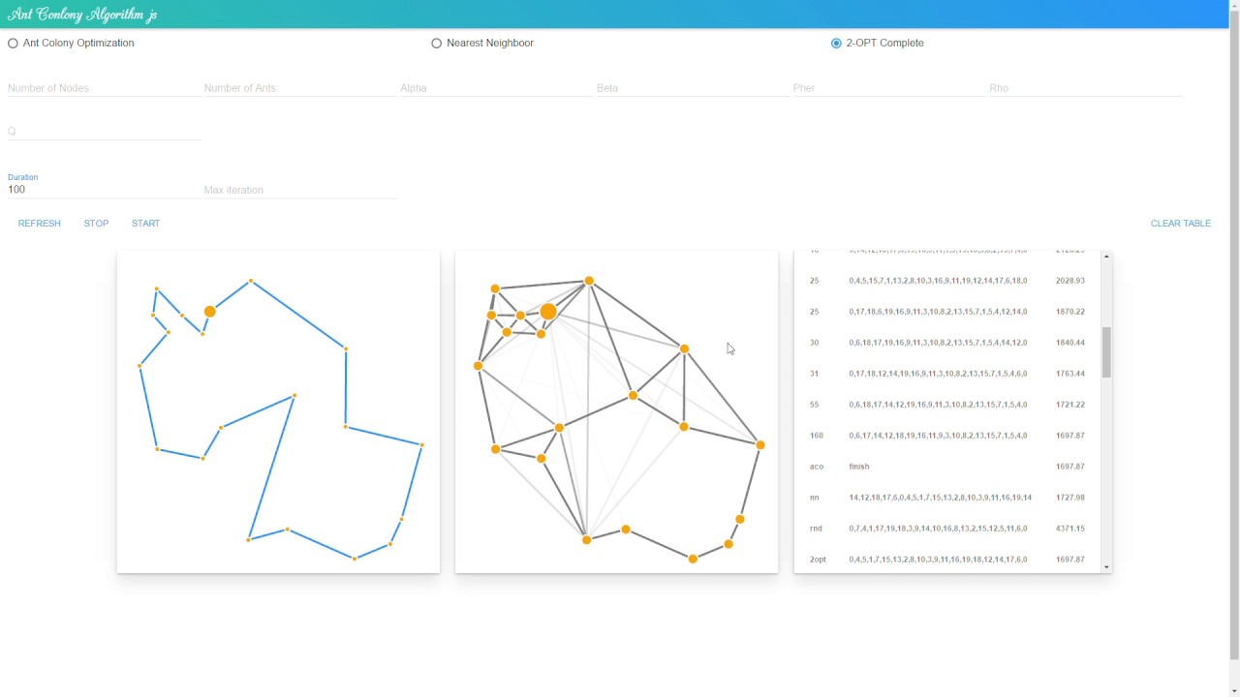Click into the Number of Ants field

click(300, 88)
